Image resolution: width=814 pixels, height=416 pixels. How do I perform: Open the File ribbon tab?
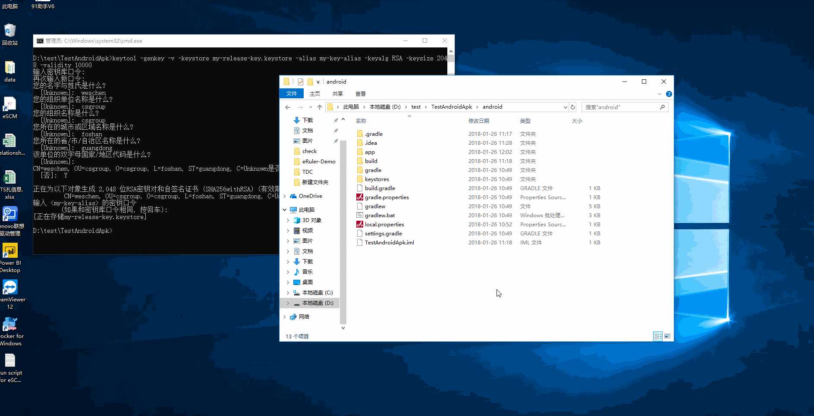click(292, 94)
